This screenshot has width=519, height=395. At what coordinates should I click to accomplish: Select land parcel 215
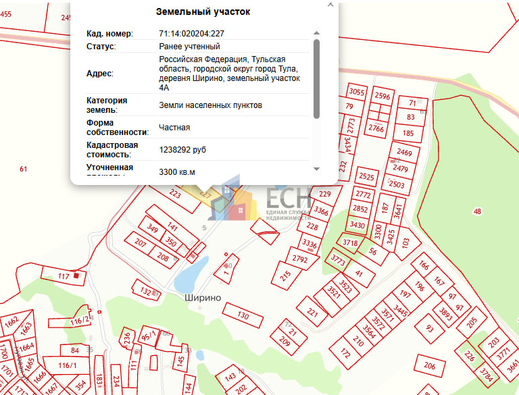click(285, 275)
